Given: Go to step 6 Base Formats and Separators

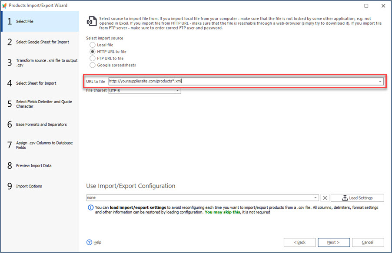Looking at the screenshot, I should click(x=40, y=125).
